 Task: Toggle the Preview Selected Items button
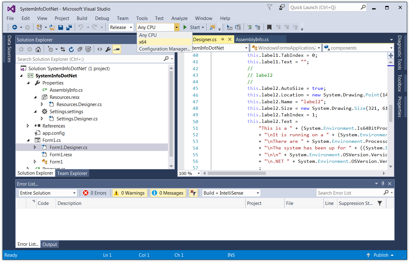(117, 49)
